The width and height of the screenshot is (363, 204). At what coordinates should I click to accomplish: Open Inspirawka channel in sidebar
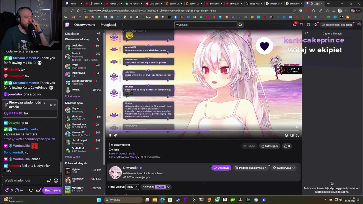click(x=83, y=74)
